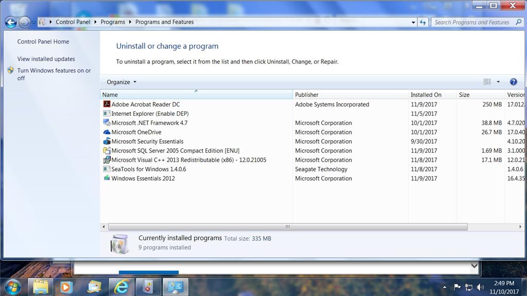Screen dimensions: 527x296
Task: Click the Windows Start orb
Action: click(12, 287)
